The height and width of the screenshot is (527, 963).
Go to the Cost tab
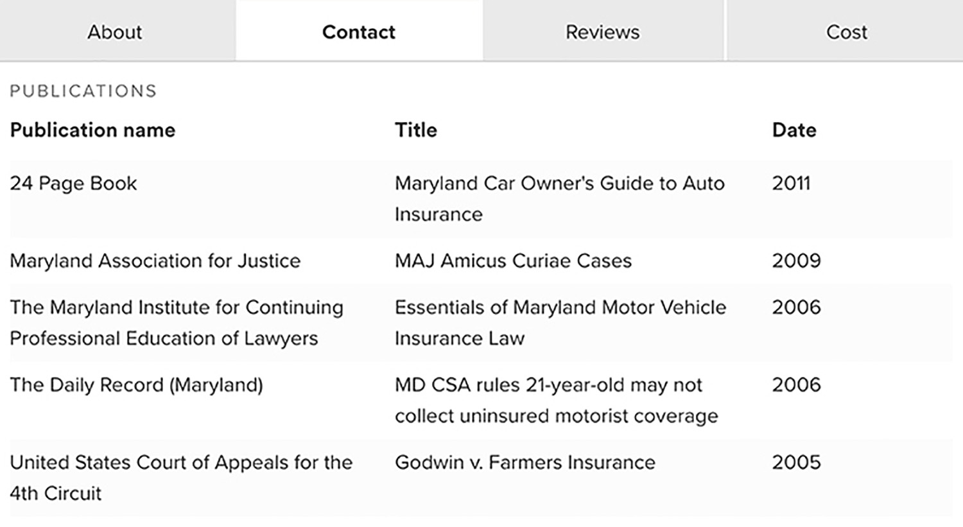click(846, 32)
